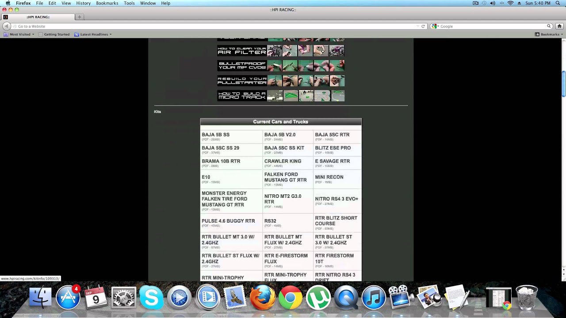
Task: Open the Google search engine selector
Action: (x=435, y=26)
